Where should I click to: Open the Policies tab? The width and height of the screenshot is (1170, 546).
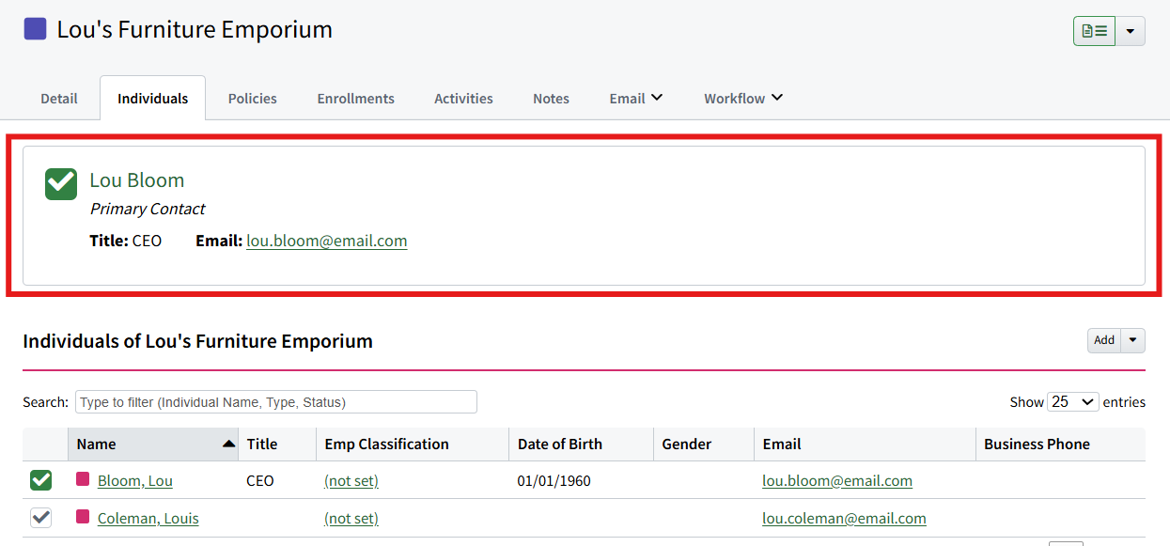(252, 99)
